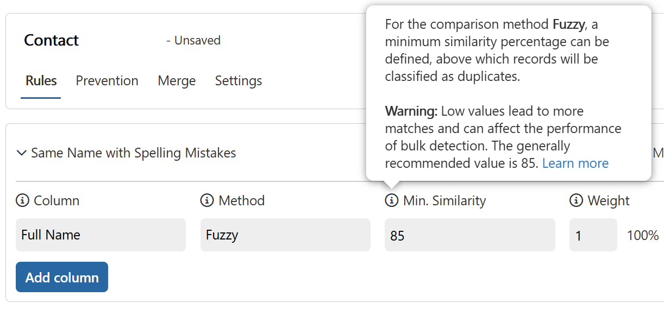
Task: Switch to the Prevention tab
Action: (107, 81)
